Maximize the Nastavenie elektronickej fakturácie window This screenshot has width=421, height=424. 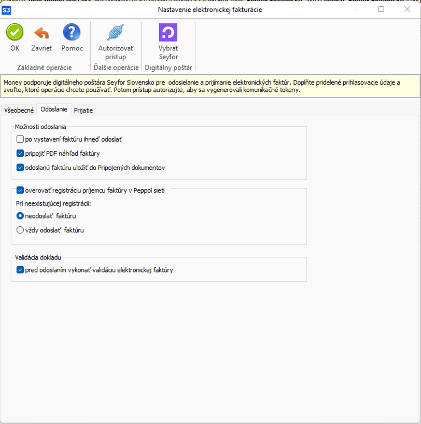tap(381, 9)
